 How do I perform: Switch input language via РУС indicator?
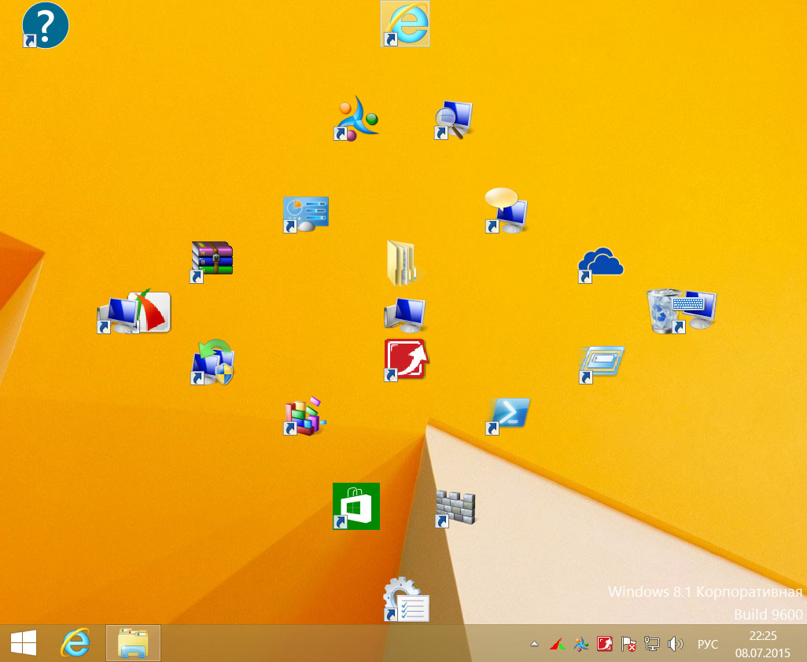point(708,644)
